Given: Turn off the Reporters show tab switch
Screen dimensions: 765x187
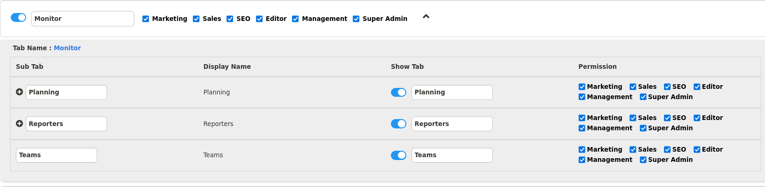Looking at the screenshot, I should click(398, 124).
